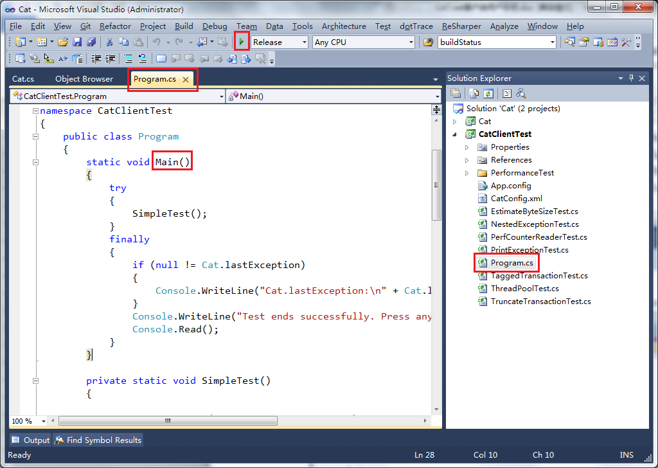Expand the PerformanceTest folder
Screen dimensions: 658x468
(x=467, y=173)
